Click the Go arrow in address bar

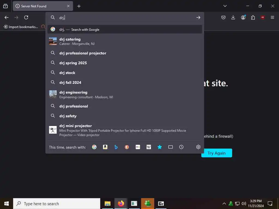click(x=198, y=17)
